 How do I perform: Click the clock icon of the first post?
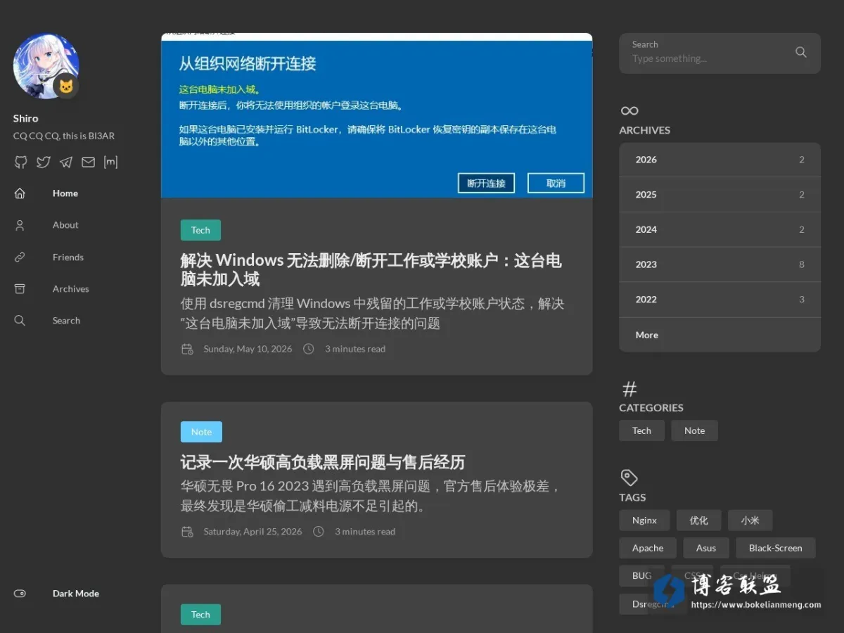coord(308,349)
